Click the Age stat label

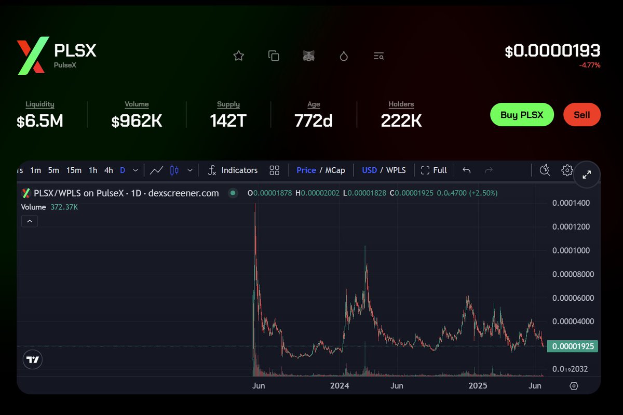(x=314, y=104)
